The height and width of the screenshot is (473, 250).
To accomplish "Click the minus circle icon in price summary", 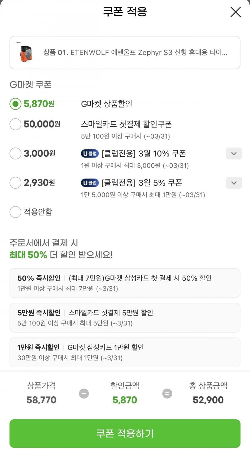I will pyautogui.click(x=84, y=394).
